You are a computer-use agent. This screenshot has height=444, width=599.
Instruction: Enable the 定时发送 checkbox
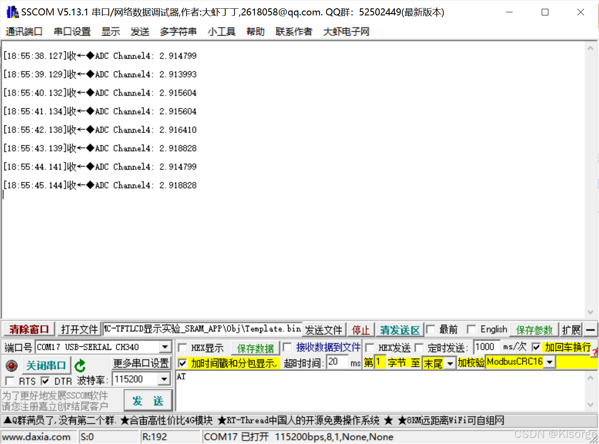point(419,348)
